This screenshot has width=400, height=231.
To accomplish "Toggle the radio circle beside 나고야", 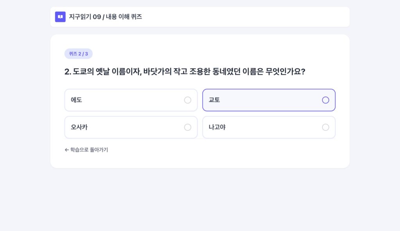I will tap(325, 127).
